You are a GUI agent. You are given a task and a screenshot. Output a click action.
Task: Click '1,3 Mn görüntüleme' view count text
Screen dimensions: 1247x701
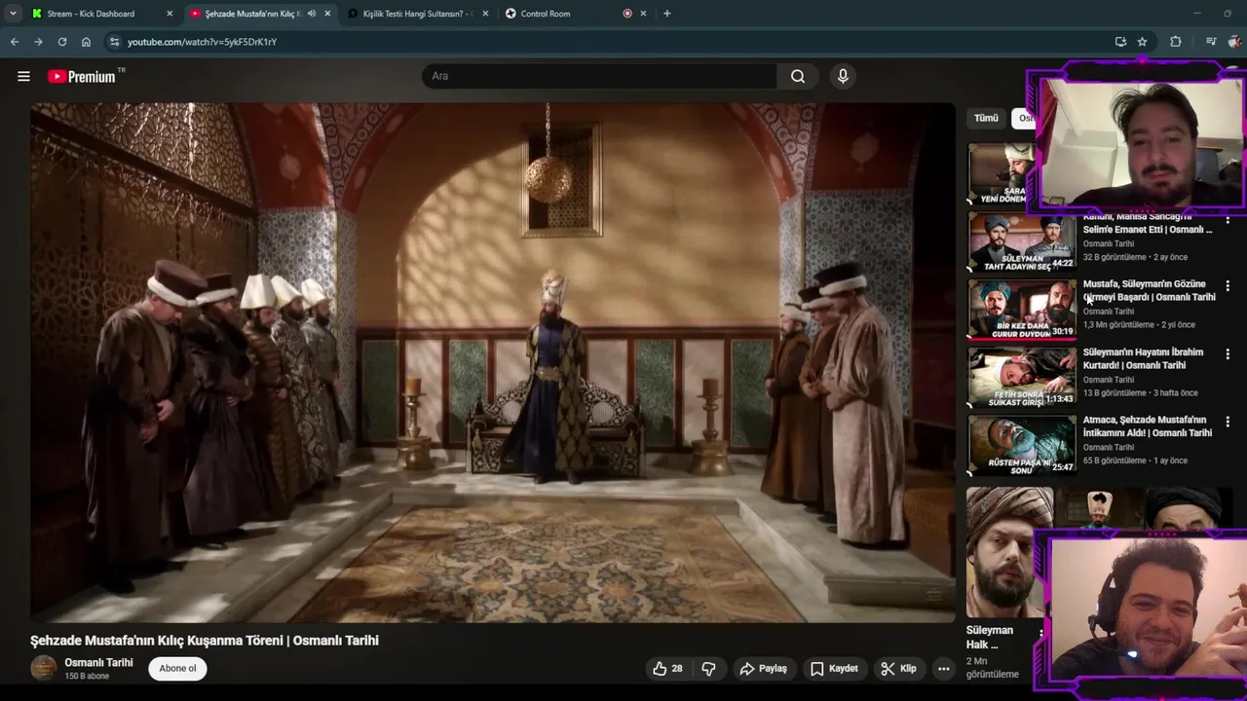[x=1119, y=324]
